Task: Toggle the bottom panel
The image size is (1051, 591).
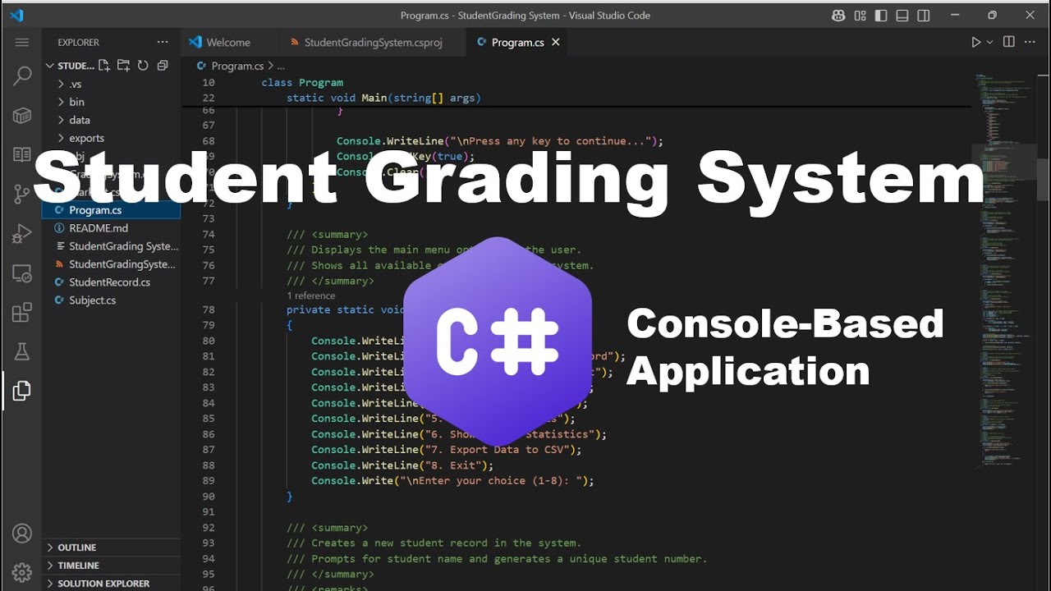Action: 902,15
